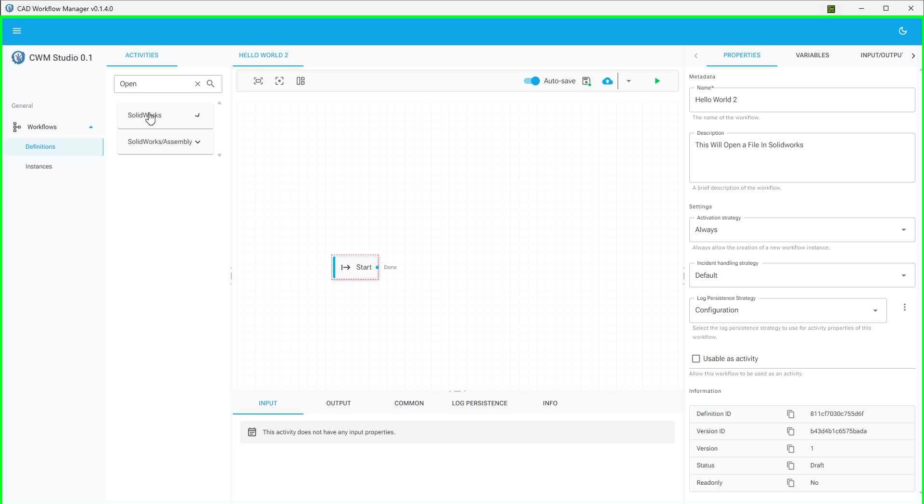Enable the Usable as activity checkbox
Screen dimensions: 924x504
click(696, 359)
